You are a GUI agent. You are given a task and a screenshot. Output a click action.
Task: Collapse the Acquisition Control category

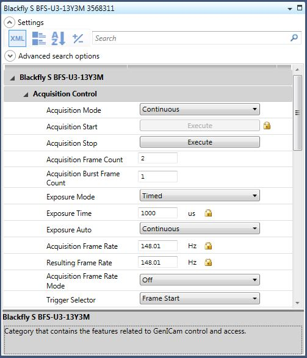point(26,95)
